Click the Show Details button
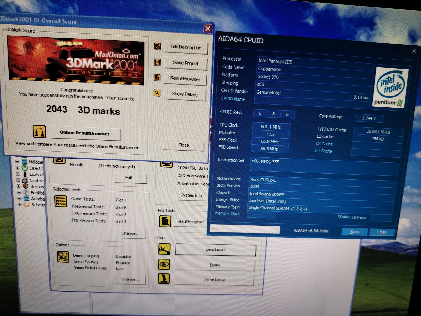Screen dimensions: 421x316 pyautogui.click(x=185, y=94)
